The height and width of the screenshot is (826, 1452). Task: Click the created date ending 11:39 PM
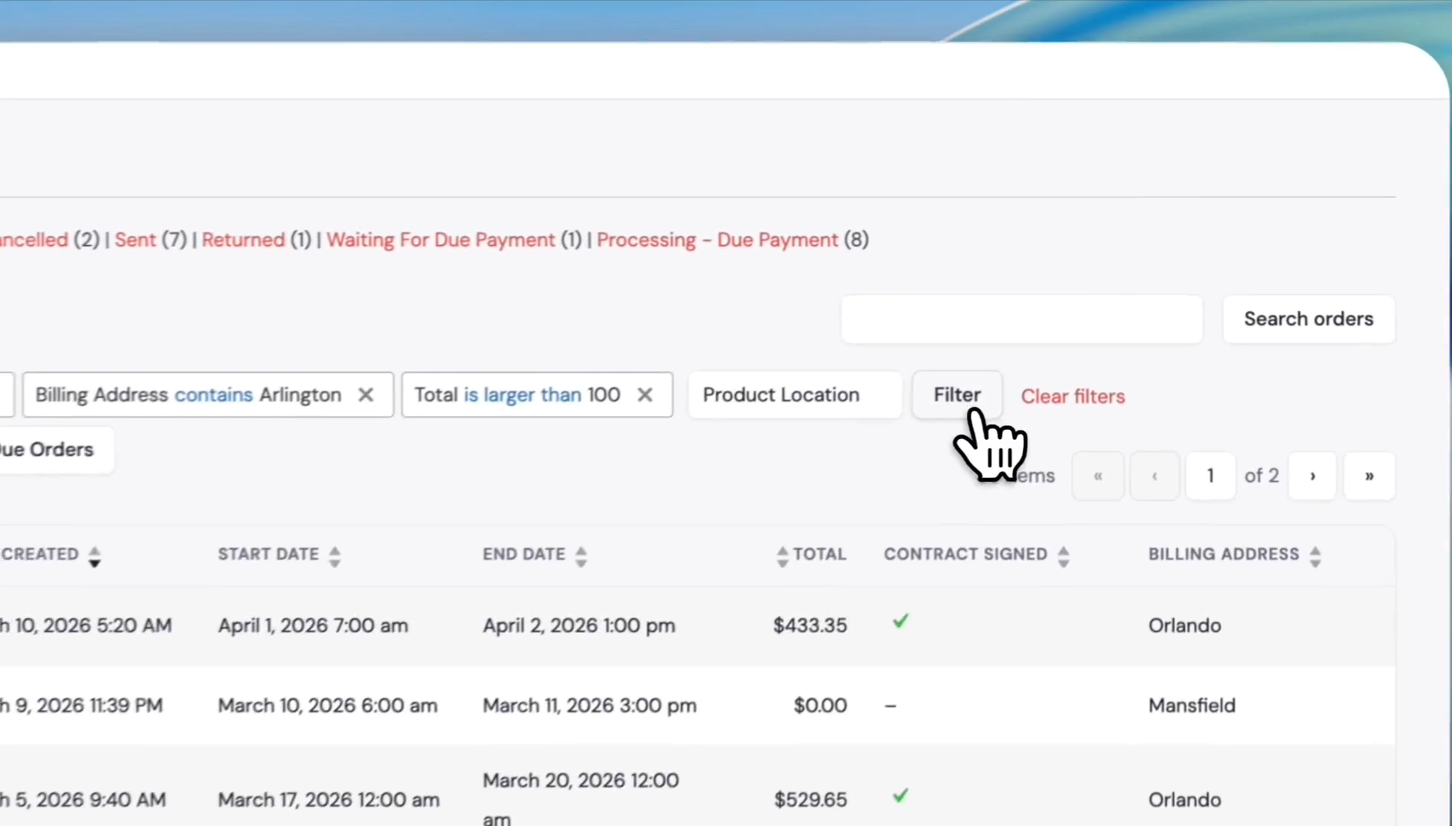click(81, 705)
